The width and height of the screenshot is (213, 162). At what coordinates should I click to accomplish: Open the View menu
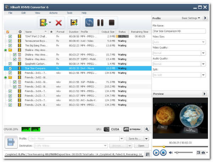(38, 13)
